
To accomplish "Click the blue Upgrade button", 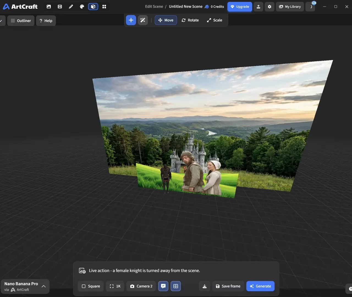I will [x=240, y=7].
